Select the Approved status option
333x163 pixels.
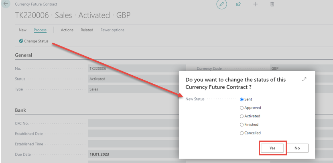[x=242, y=108]
